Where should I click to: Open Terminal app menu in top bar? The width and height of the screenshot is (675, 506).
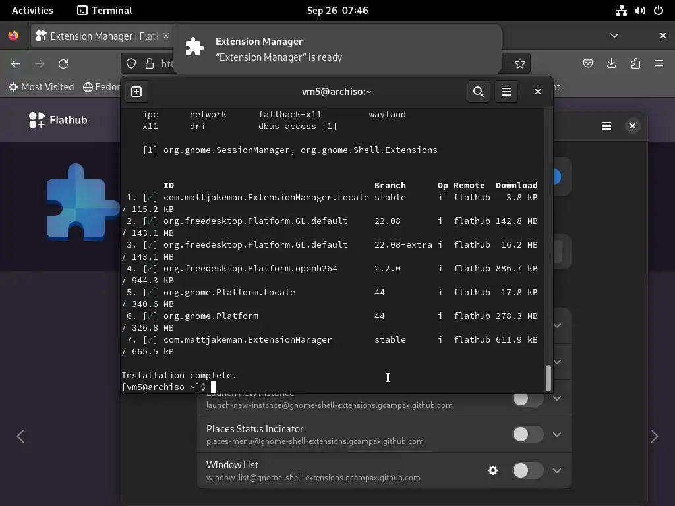click(105, 11)
